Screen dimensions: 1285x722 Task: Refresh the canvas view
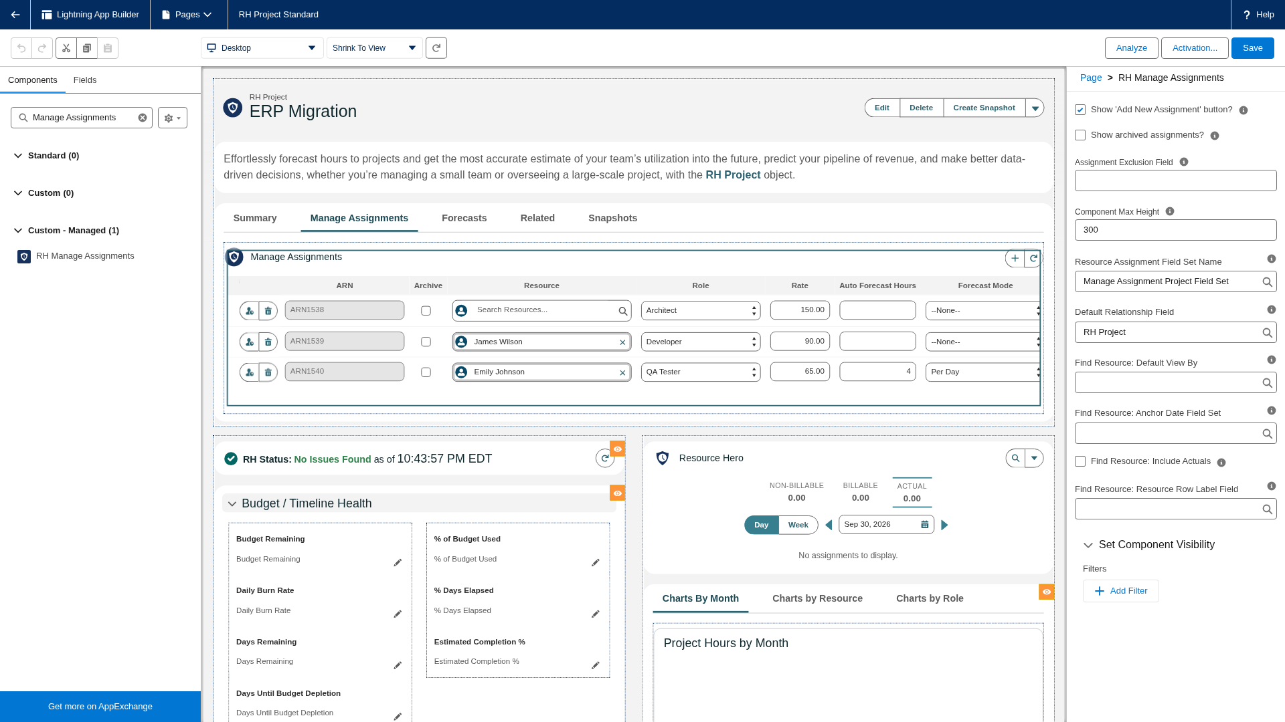coord(436,48)
